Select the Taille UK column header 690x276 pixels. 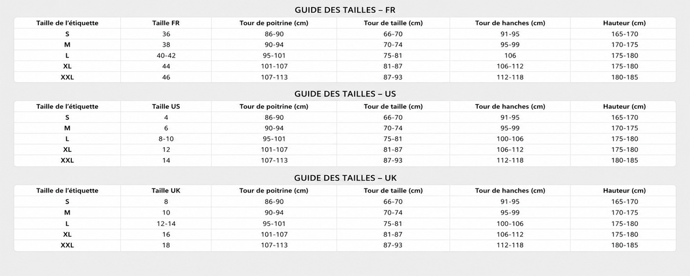tap(166, 190)
